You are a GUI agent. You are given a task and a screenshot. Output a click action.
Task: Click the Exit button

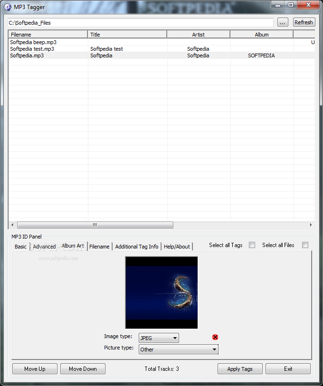click(x=288, y=369)
